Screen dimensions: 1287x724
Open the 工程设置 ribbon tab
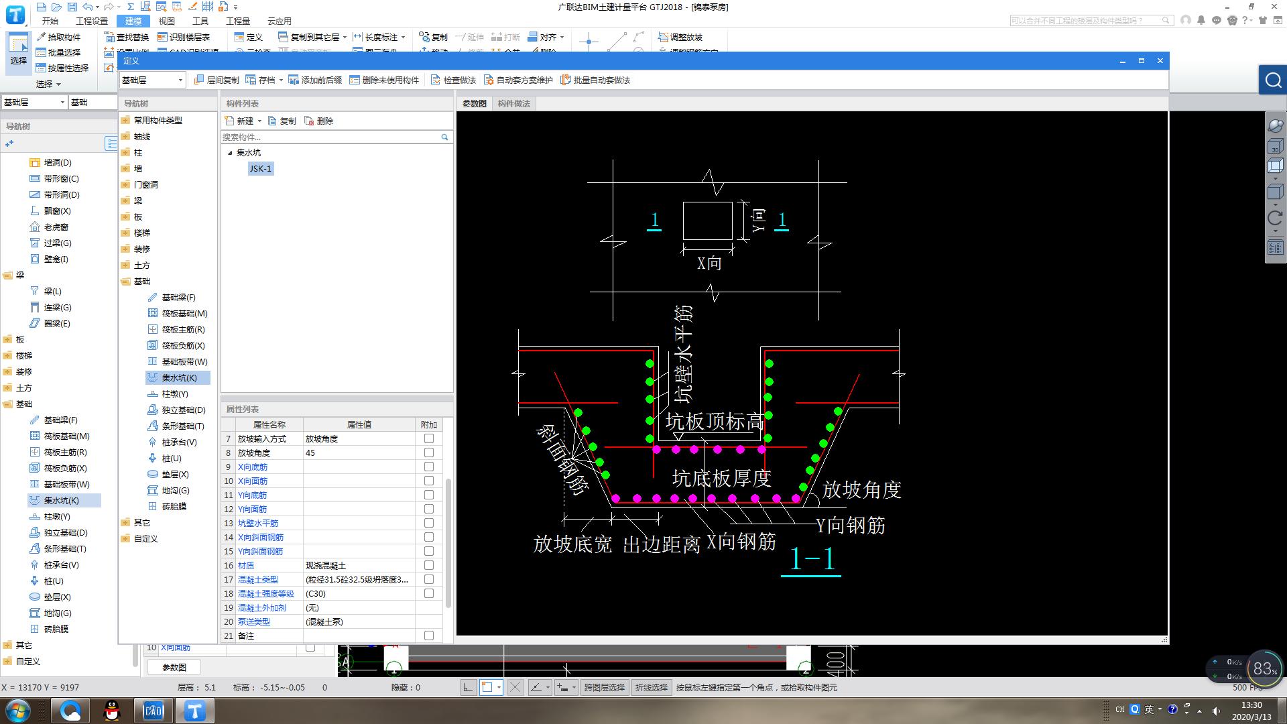pos(92,21)
